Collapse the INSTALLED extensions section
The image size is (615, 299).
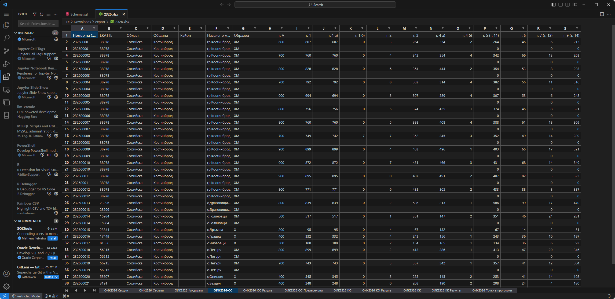[16, 33]
